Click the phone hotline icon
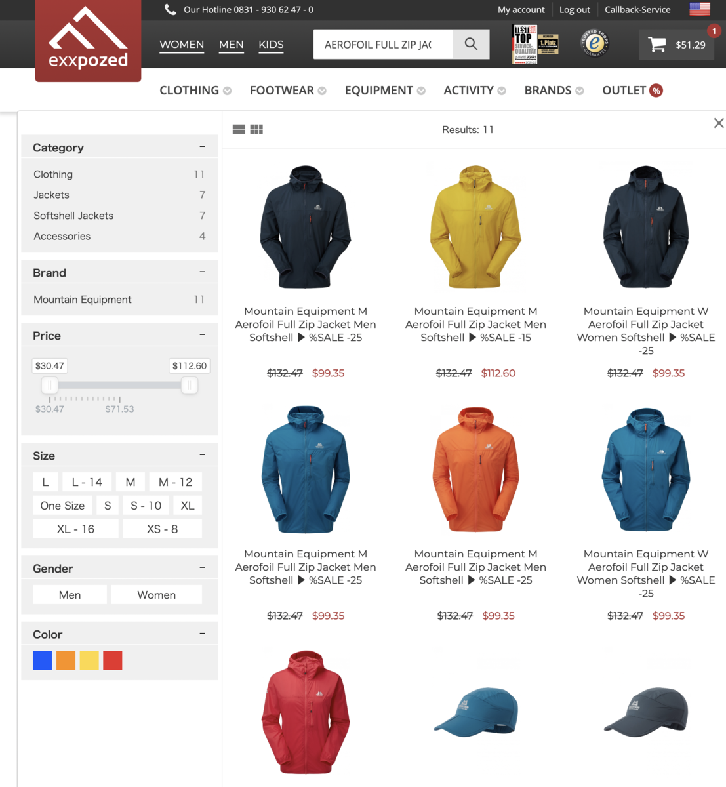Image resolution: width=726 pixels, height=787 pixels. coord(171,9)
